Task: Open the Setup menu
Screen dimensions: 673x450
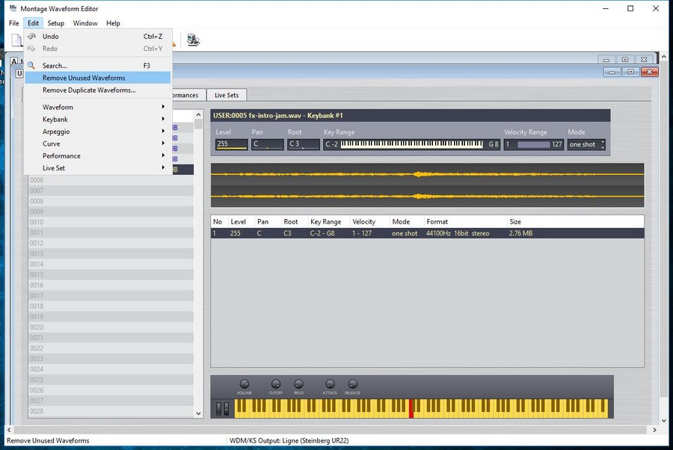Action: click(x=56, y=23)
